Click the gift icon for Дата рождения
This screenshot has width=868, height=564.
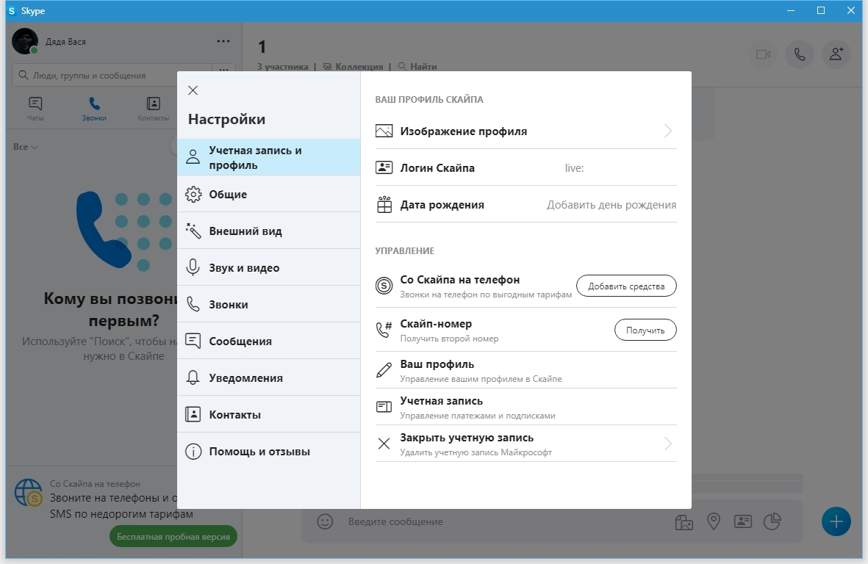(x=384, y=204)
